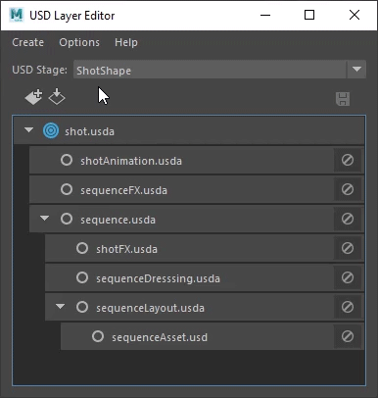Image resolution: width=378 pixels, height=398 pixels.
Task: Add a new sublayer with plus icon
Action: (33, 97)
